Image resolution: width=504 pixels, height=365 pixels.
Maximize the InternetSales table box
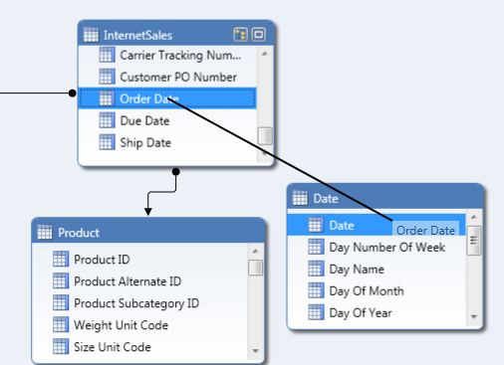pyautogui.click(x=259, y=35)
